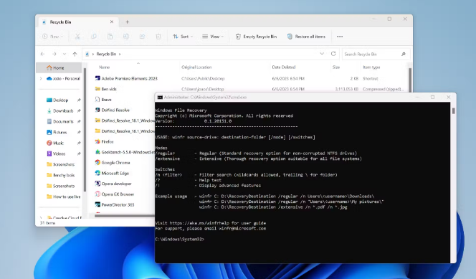
Task: Open Joao - Personal OneDrive folder
Action: click(63, 78)
